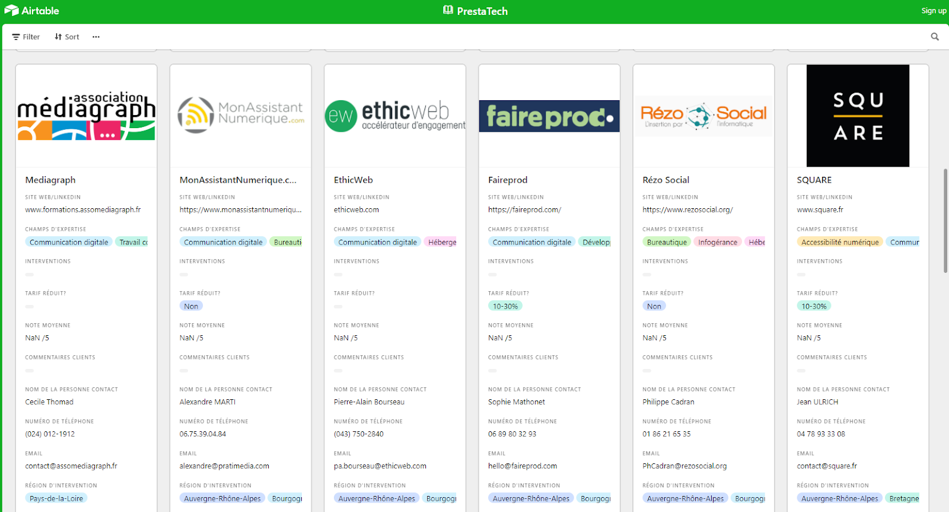Open the www.square.fr link
Image resolution: width=949 pixels, height=512 pixels.
[x=820, y=209]
